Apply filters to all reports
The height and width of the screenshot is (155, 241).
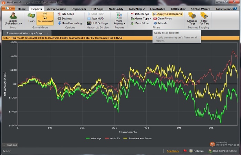tap(167, 14)
